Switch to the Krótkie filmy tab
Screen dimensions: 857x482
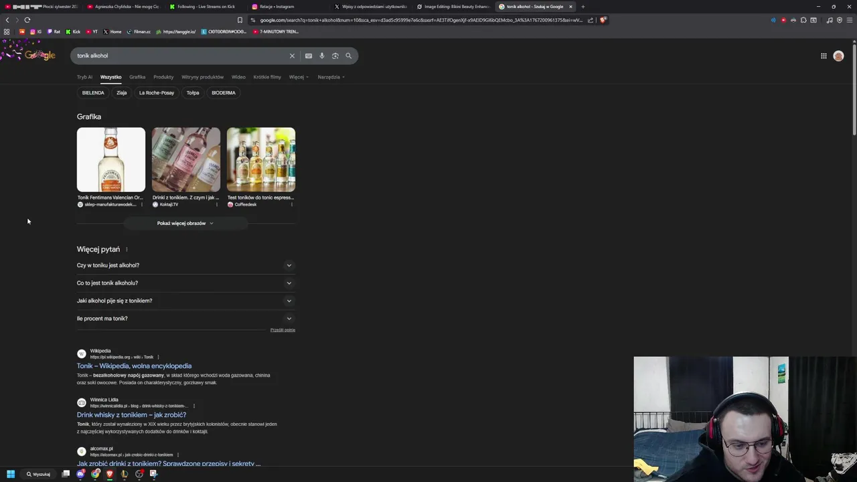267,77
